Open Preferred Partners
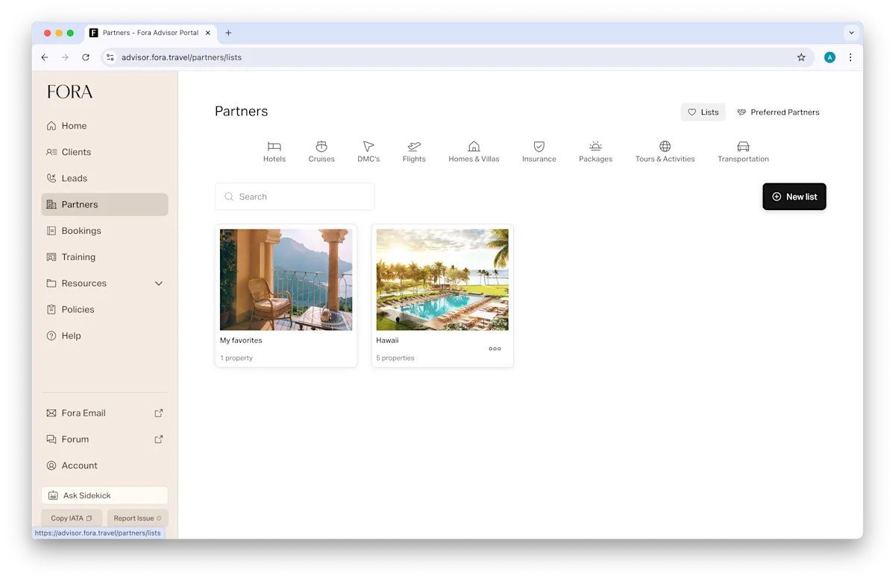 point(778,112)
